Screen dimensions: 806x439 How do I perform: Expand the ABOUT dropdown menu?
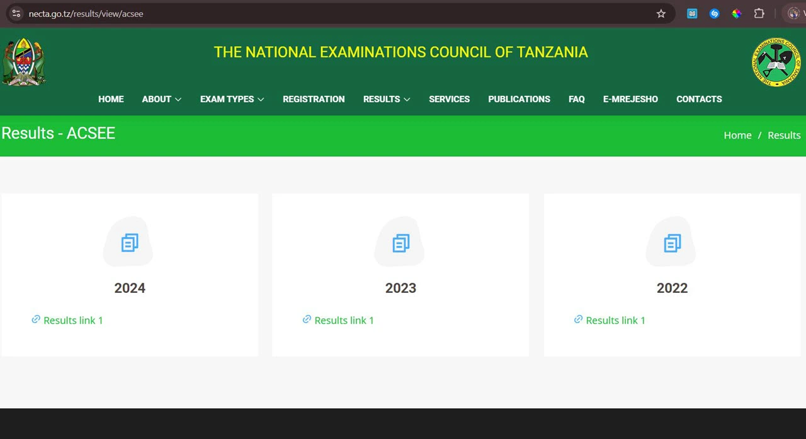click(162, 99)
